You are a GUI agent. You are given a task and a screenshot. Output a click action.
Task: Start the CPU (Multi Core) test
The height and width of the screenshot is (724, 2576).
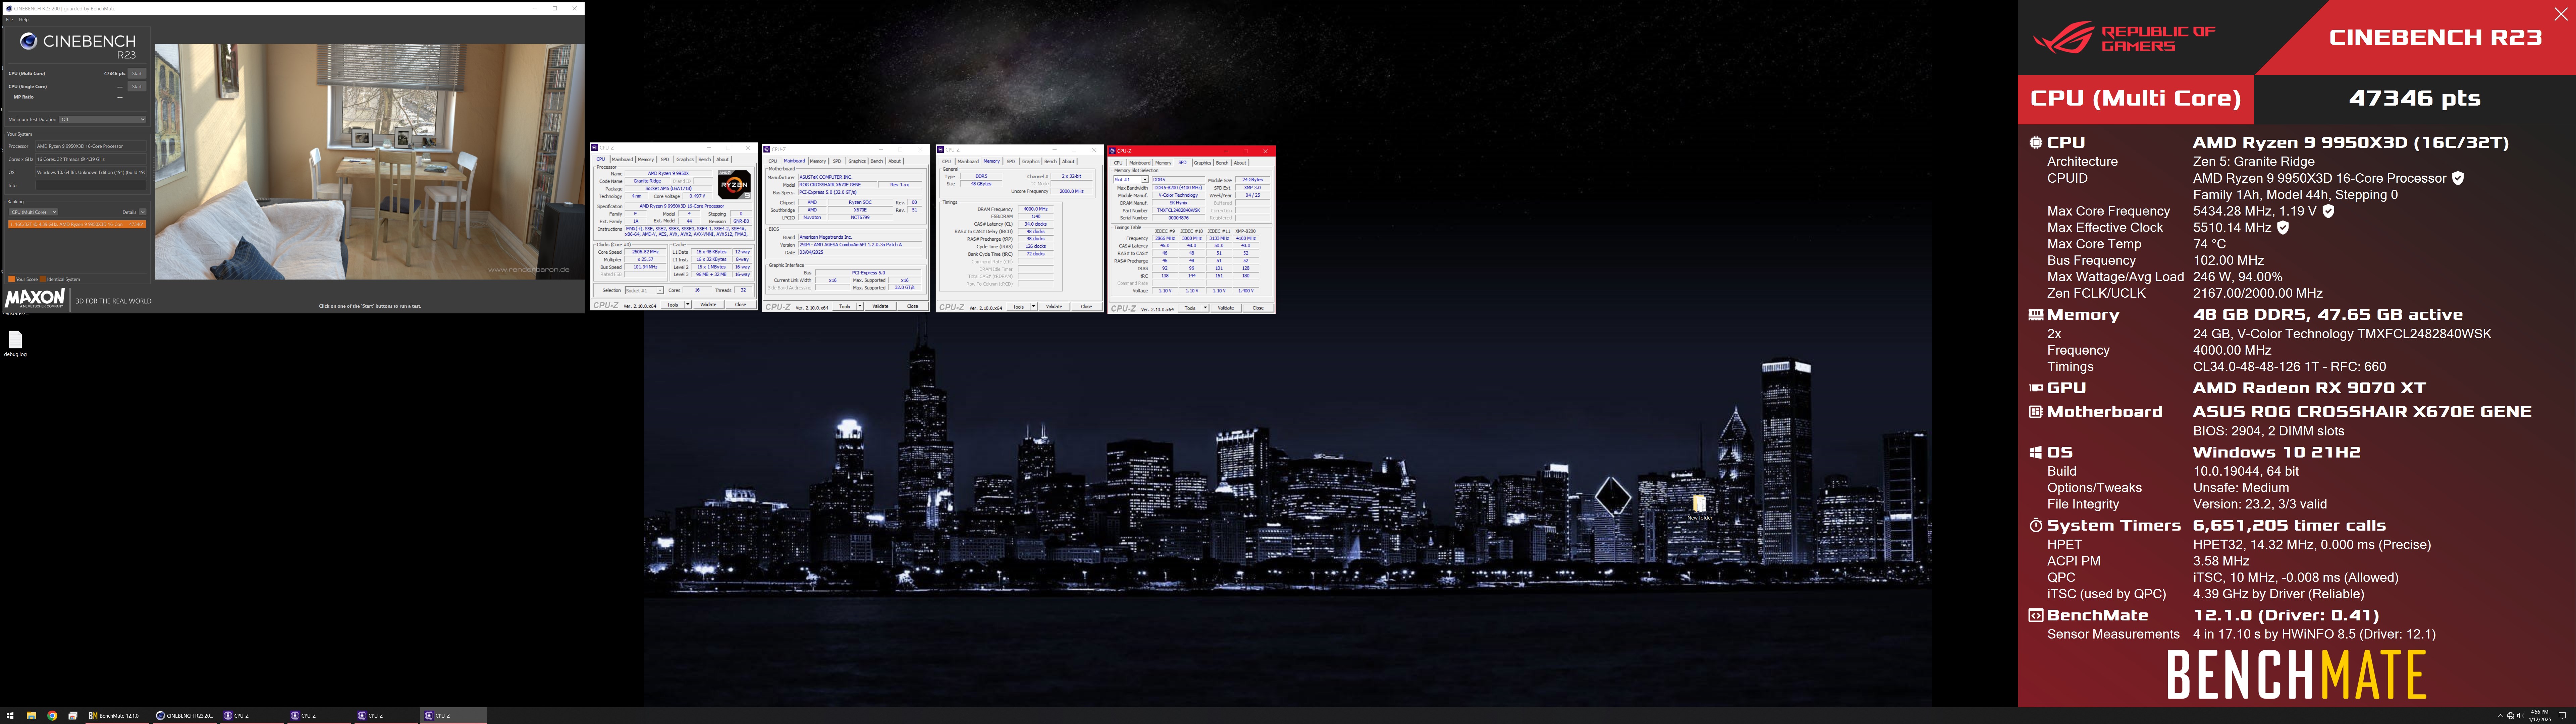(137, 73)
